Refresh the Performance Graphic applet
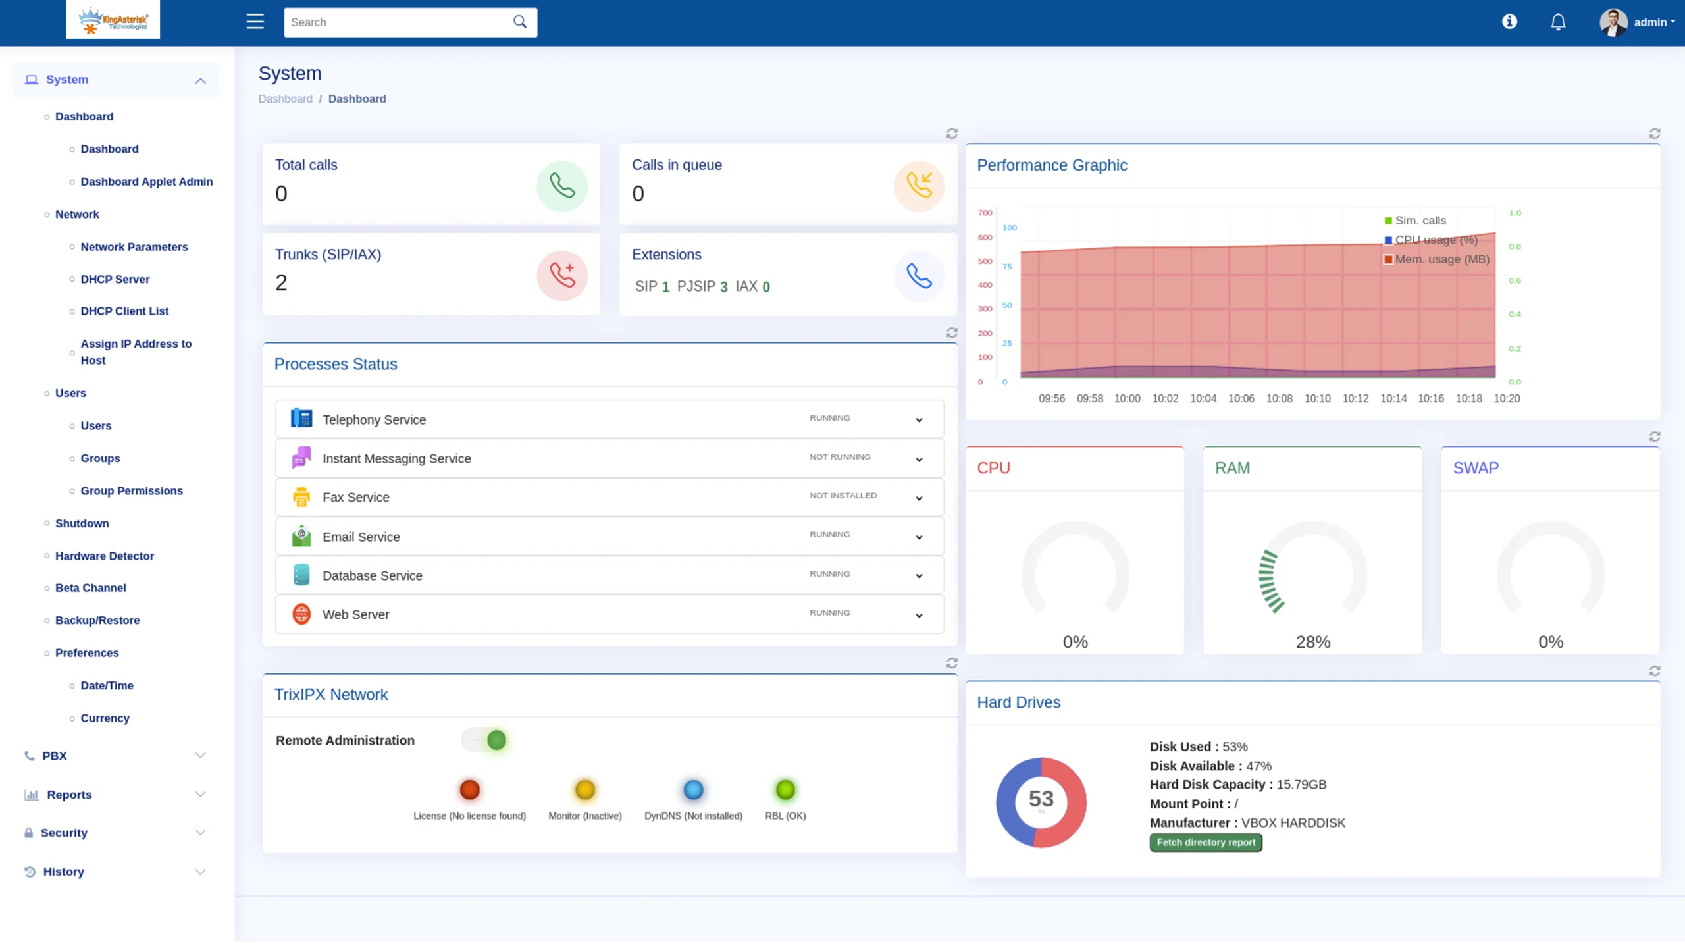Image resolution: width=1685 pixels, height=948 pixels. click(1655, 134)
